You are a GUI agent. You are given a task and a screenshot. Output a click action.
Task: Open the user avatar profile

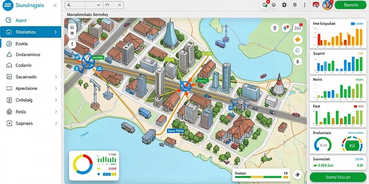tap(327, 5)
